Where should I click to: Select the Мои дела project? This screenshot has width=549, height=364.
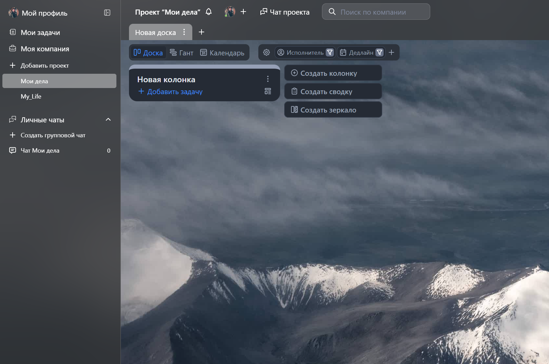59,81
